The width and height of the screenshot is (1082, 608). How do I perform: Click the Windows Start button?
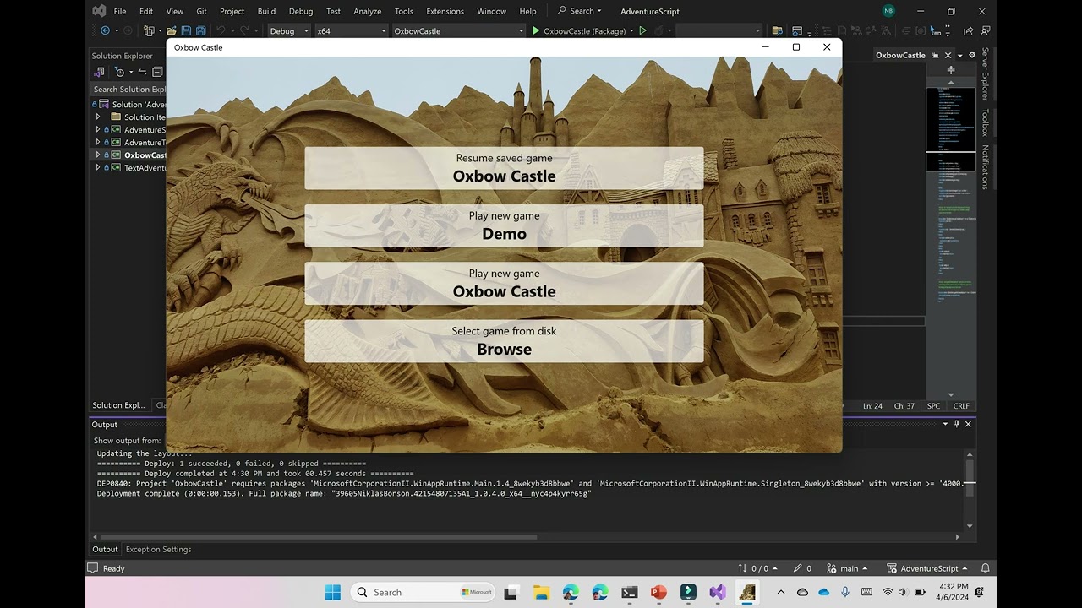coord(333,592)
